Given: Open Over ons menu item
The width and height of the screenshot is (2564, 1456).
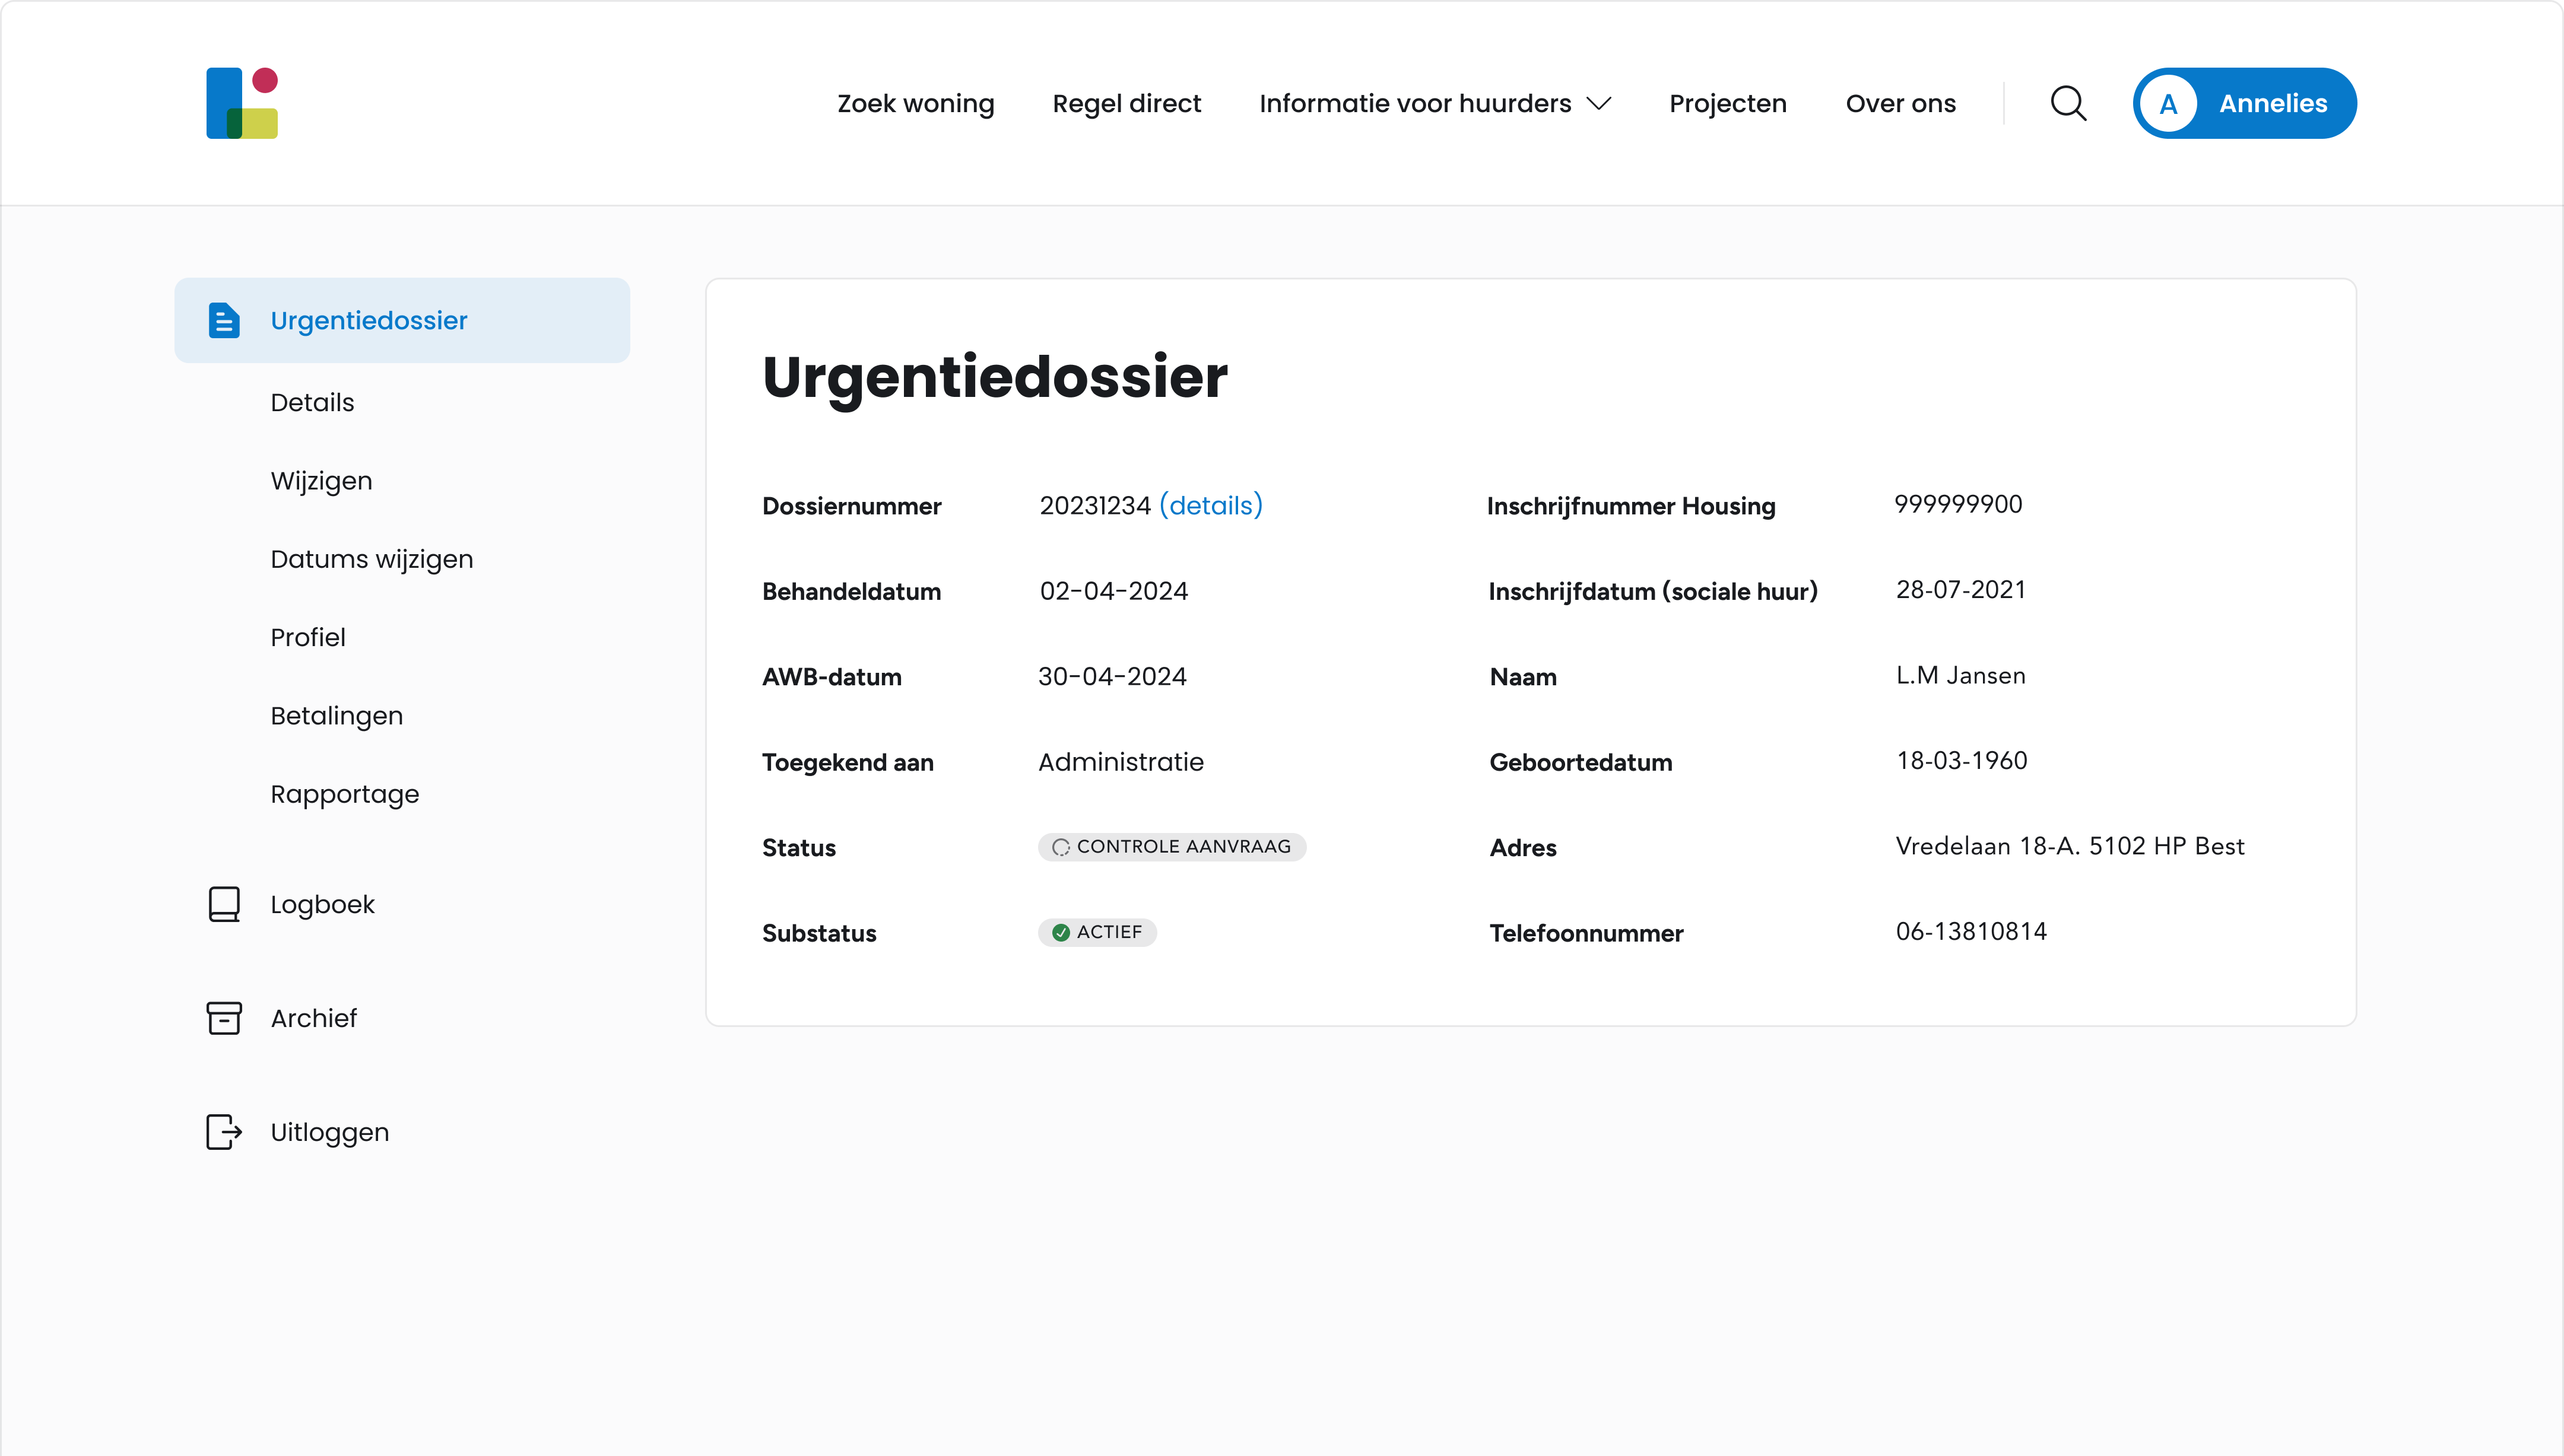Looking at the screenshot, I should (1900, 103).
